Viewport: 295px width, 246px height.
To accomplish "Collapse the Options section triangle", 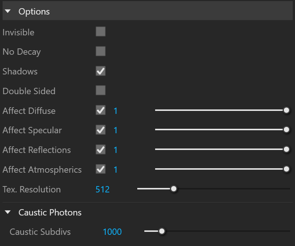I will (x=8, y=11).
